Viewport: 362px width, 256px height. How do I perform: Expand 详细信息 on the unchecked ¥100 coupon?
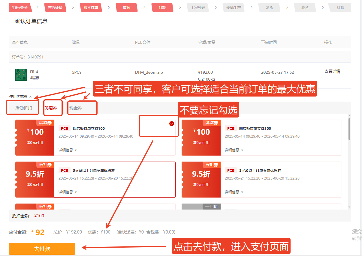coord(234,150)
